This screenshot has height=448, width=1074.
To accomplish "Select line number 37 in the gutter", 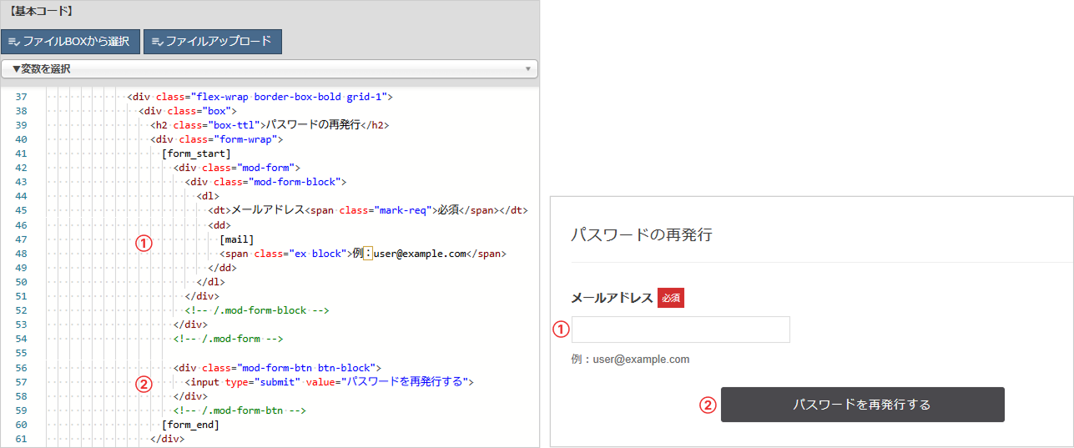I will tap(22, 97).
